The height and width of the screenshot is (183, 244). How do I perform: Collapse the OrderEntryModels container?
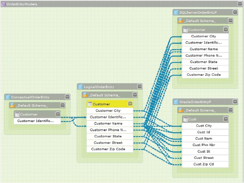pyautogui.click(x=240, y=4)
